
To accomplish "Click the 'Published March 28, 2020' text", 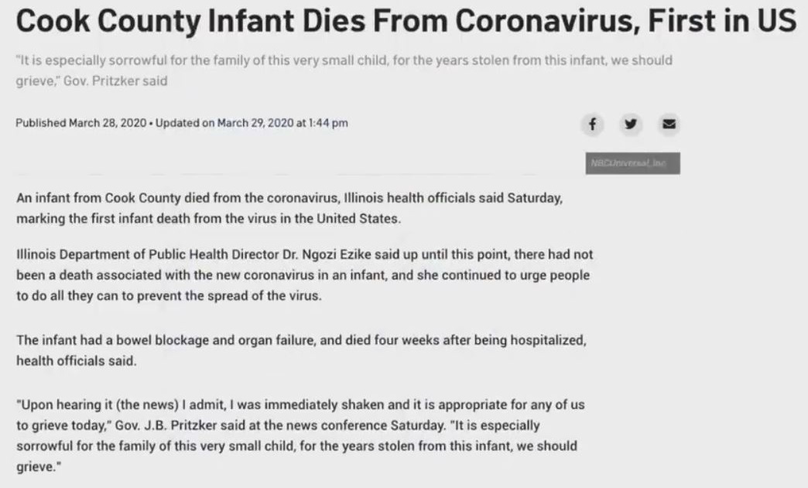I will click(x=81, y=123).
